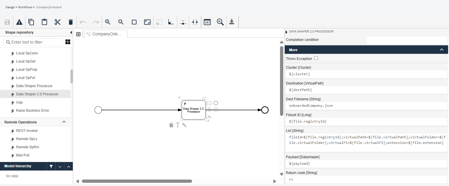Open the Workflows breadcrumb link
The width and height of the screenshot is (449, 186).
tap(25, 7)
